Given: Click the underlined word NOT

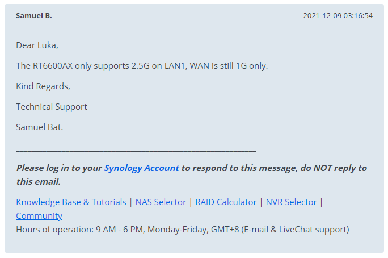Looking at the screenshot, I should tap(322, 168).
